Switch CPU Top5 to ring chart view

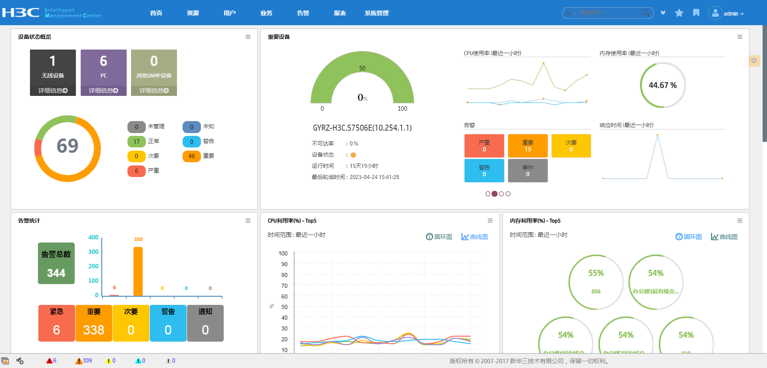tap(439, 237)
